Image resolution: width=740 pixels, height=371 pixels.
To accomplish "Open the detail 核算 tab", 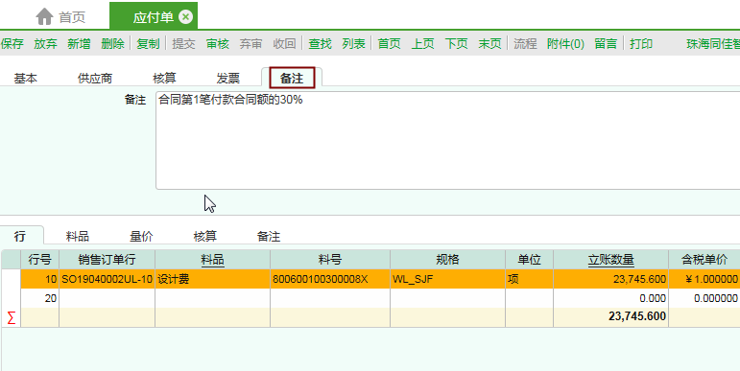I will [204, 236].
